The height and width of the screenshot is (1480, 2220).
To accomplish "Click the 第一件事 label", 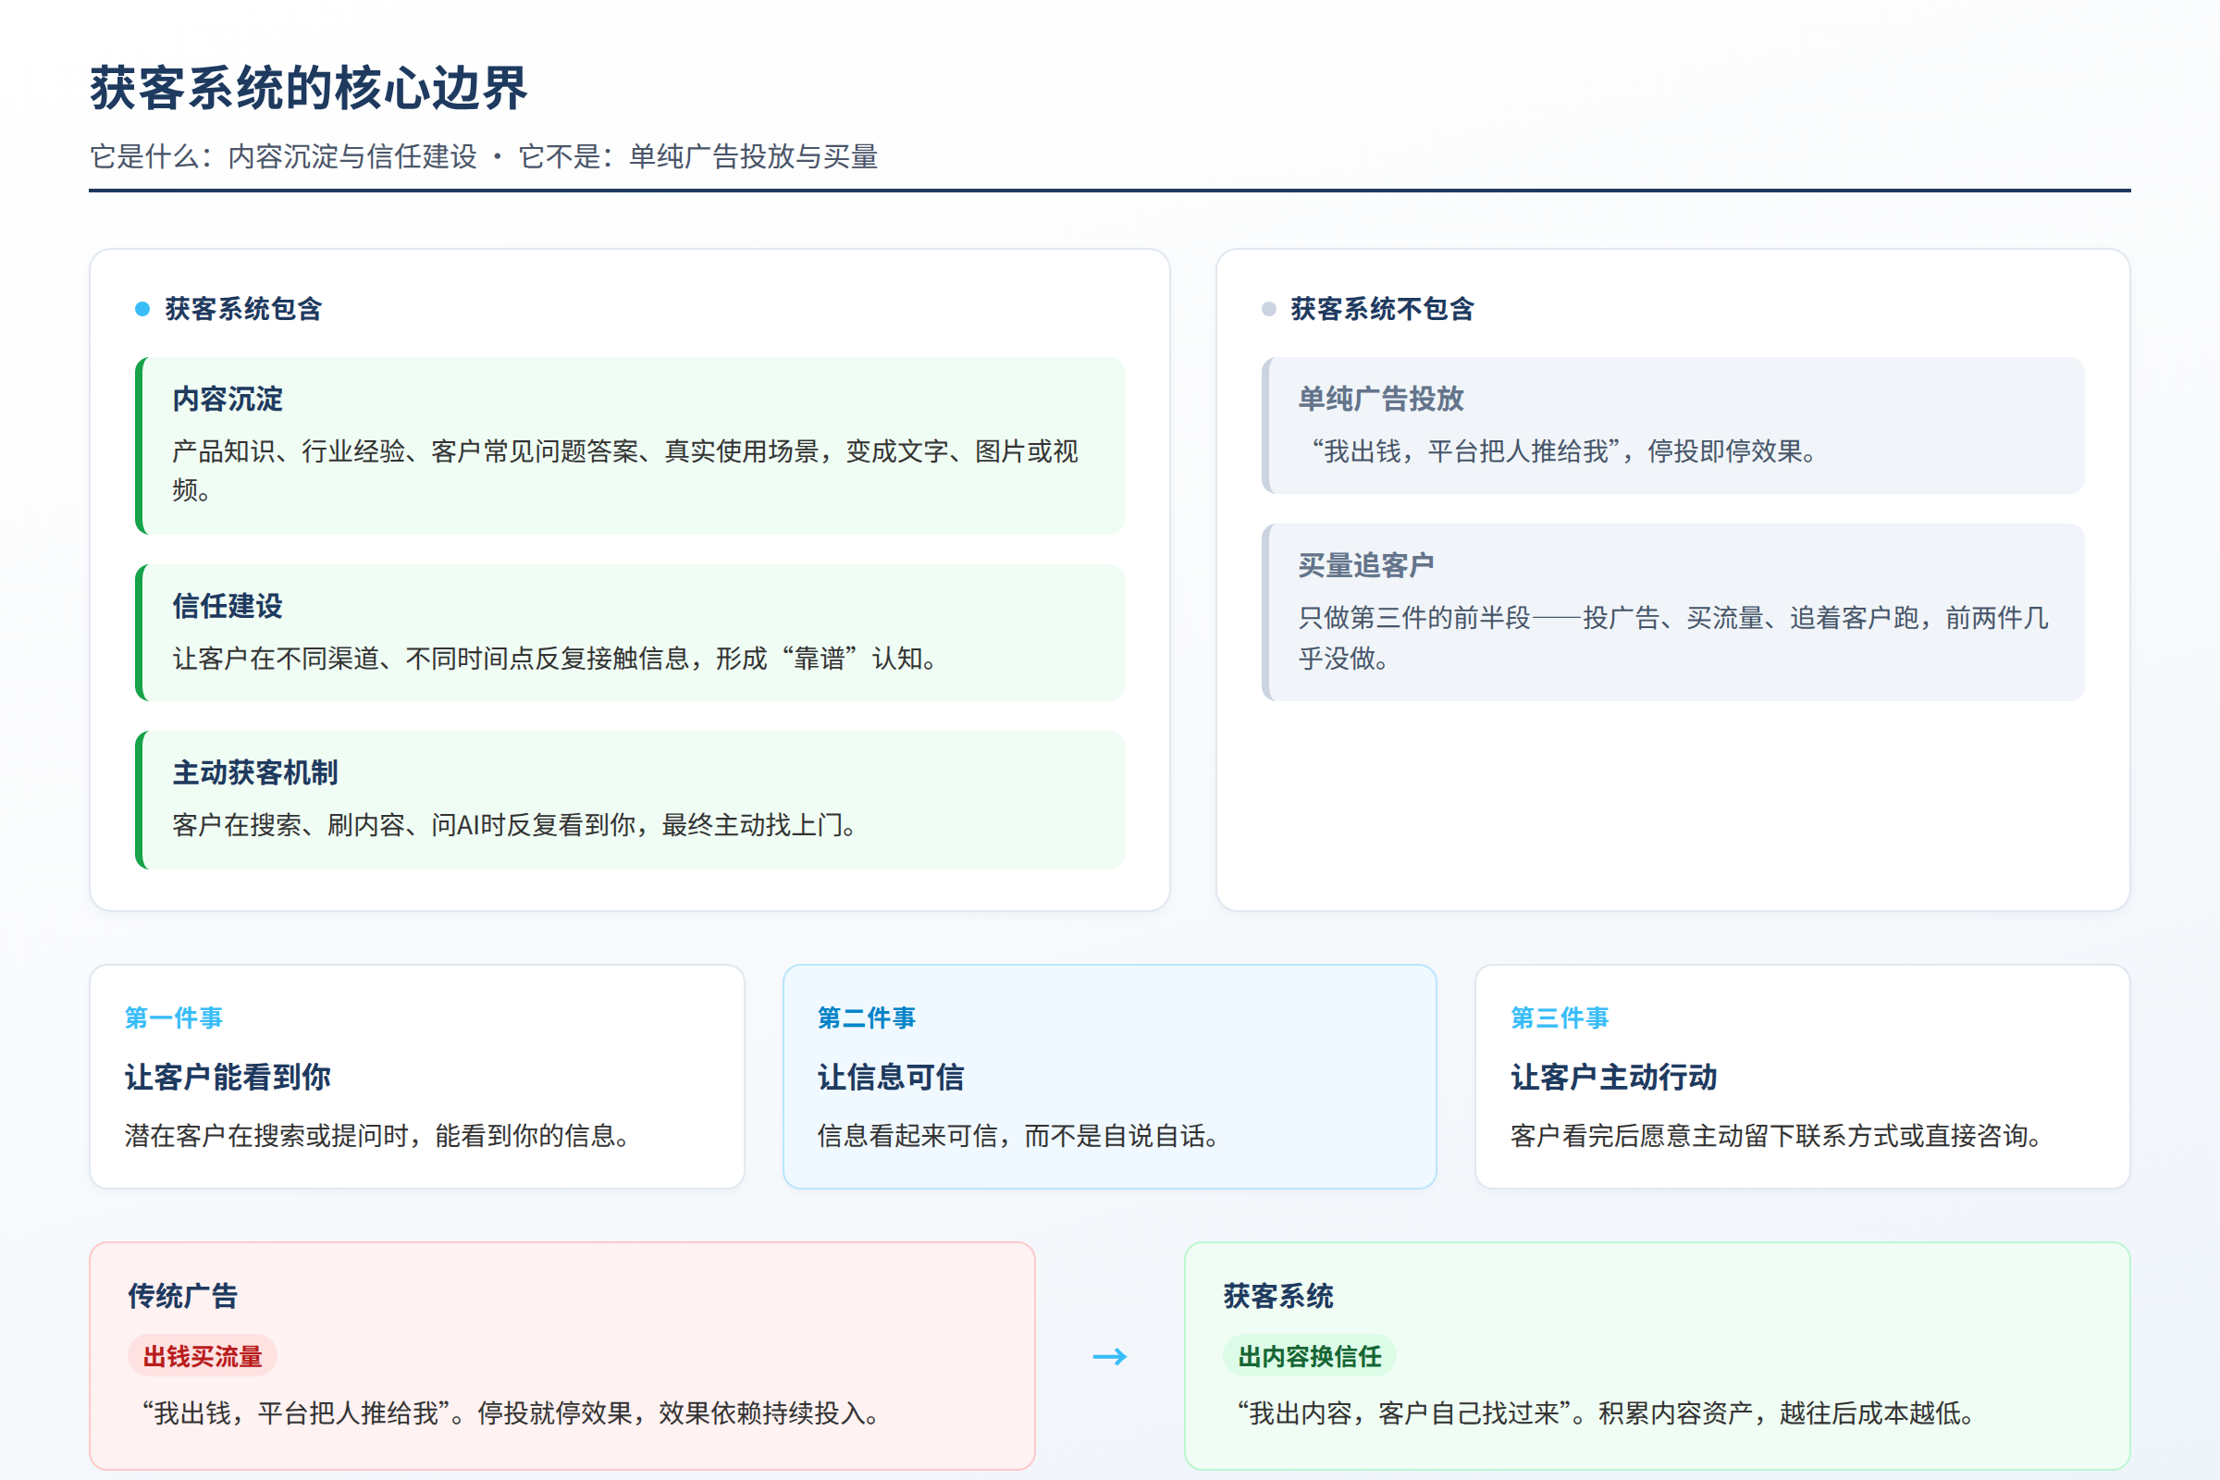I will click(x=174, y=1017).
